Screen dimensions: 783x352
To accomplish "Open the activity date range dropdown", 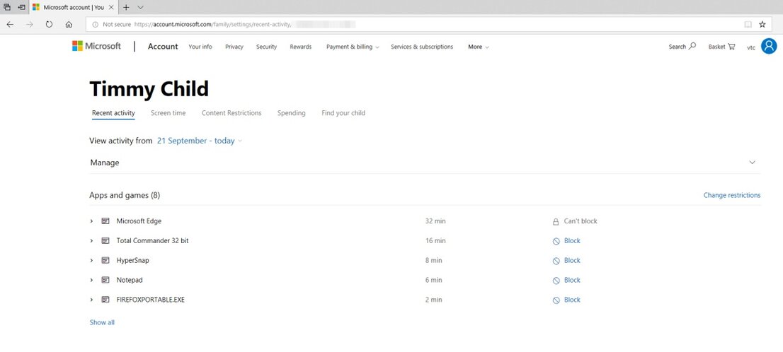I will [x=200, y=141].
